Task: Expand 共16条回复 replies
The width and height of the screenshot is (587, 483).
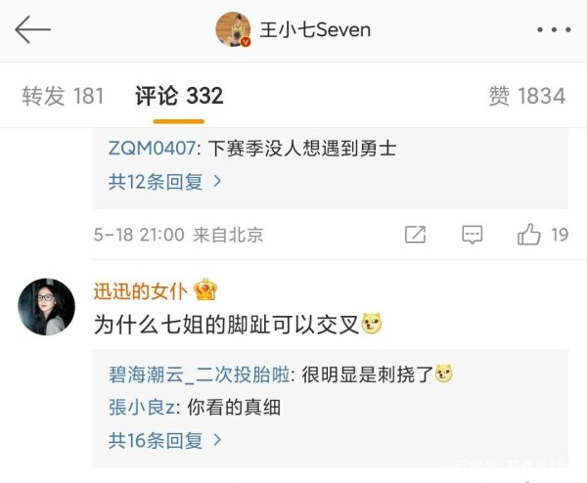Action: (164, 440)
